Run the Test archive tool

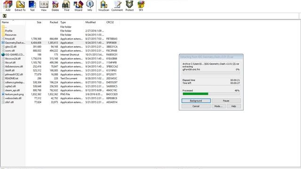(32, 6)
